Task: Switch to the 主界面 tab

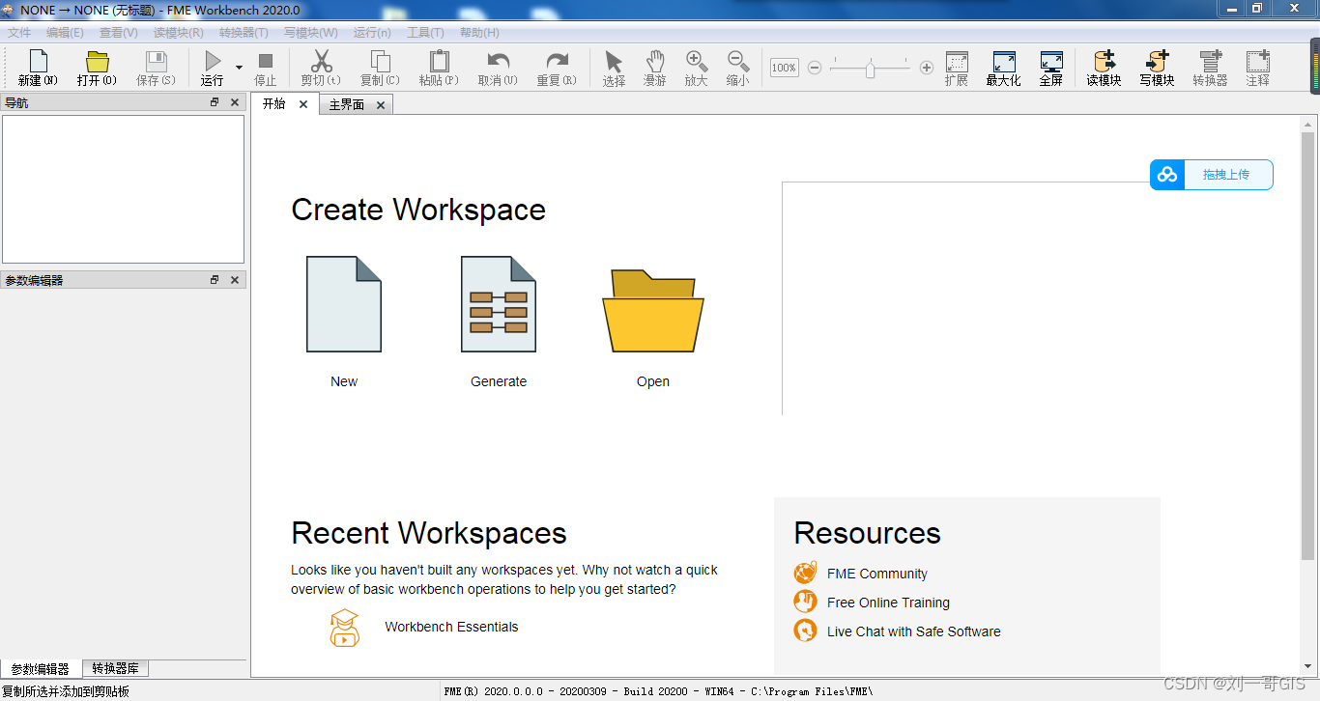Action: coord(346,105)
